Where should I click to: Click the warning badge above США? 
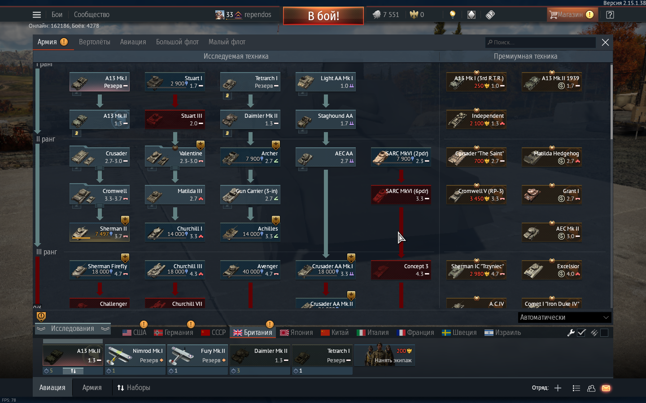click(144, 324)
